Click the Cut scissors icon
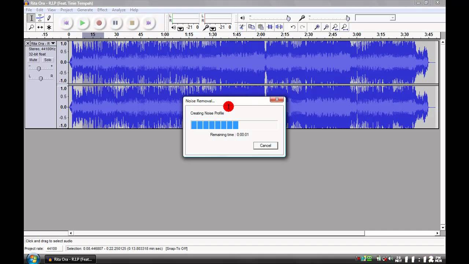This screenshot has width=469, height=264. (x=242, y=27)
